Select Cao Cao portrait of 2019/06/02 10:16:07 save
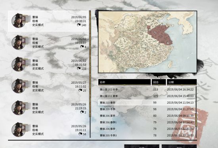The height and width of the screenshot is (148, 218). pos(19,42)
